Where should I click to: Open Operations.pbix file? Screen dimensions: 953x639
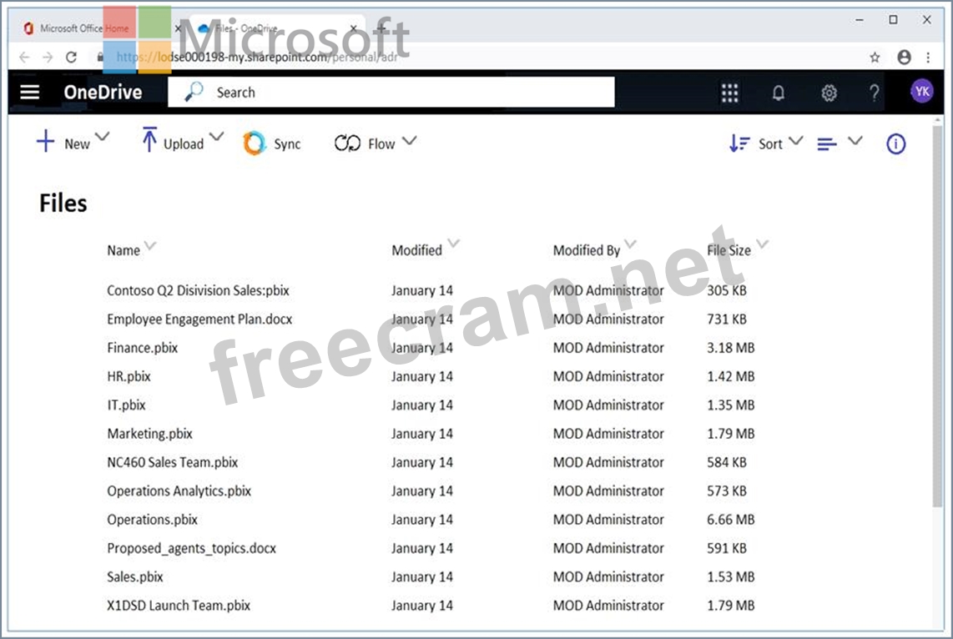[x=153, y=520]
